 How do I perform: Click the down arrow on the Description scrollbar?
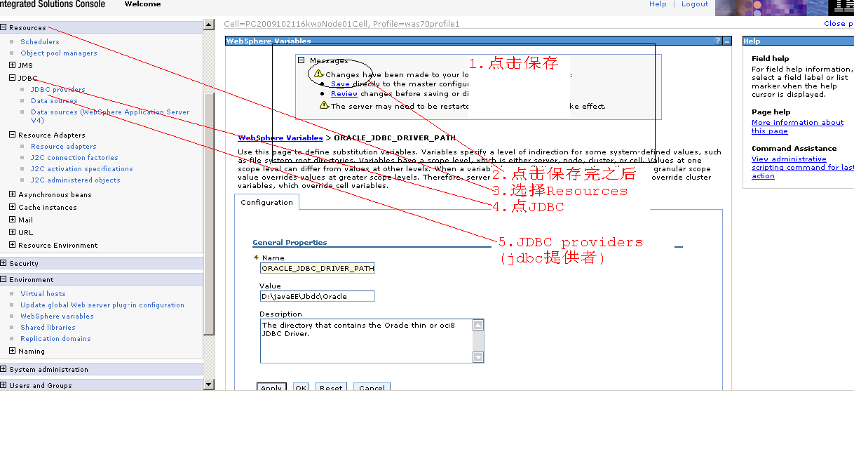pyautogui.click(x=477, y=357)
